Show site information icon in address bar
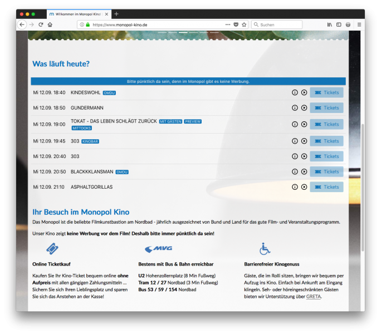Screen dimensions: 381x334 82,24
